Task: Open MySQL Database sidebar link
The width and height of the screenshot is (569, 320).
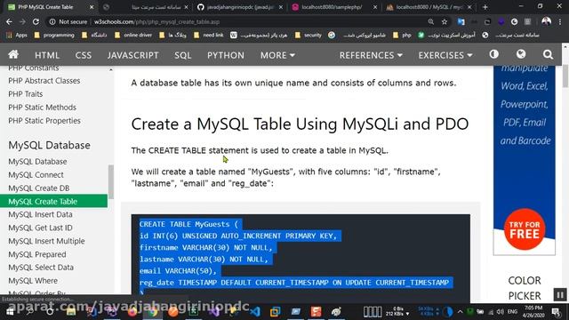Action: click(x=37, y=162)
